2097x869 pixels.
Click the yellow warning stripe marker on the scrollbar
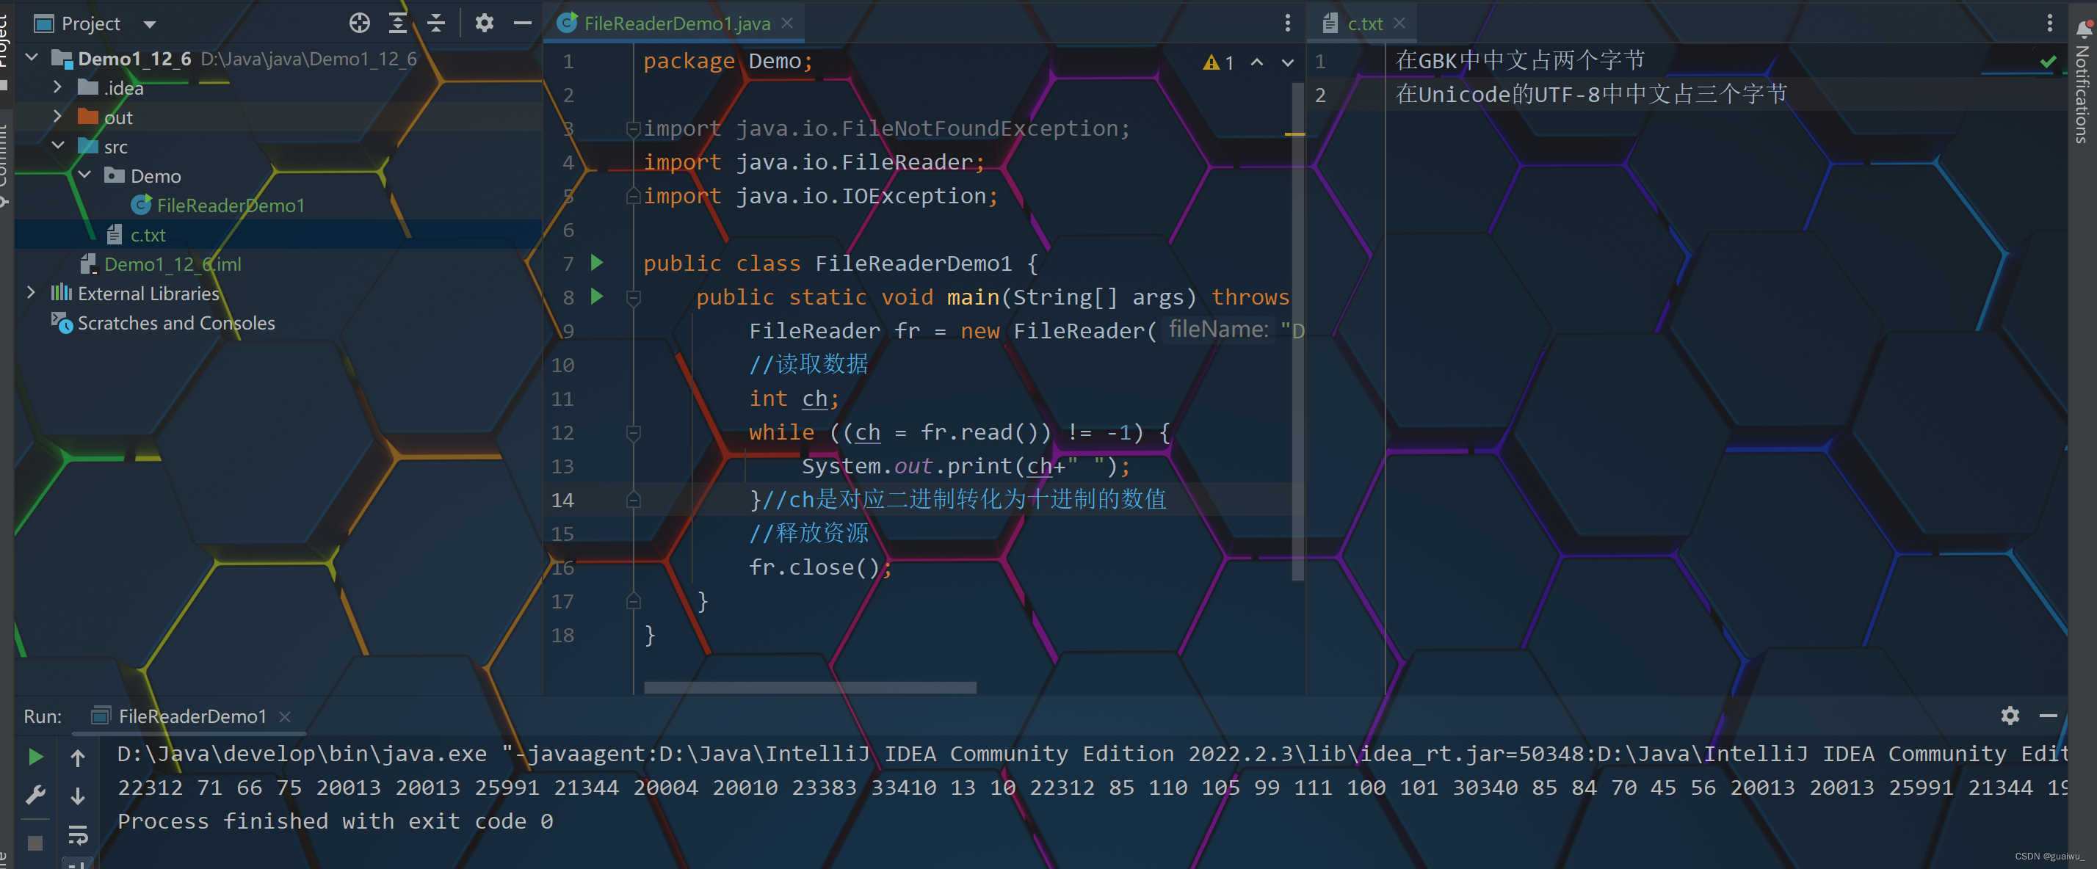tap(1294, 134)
